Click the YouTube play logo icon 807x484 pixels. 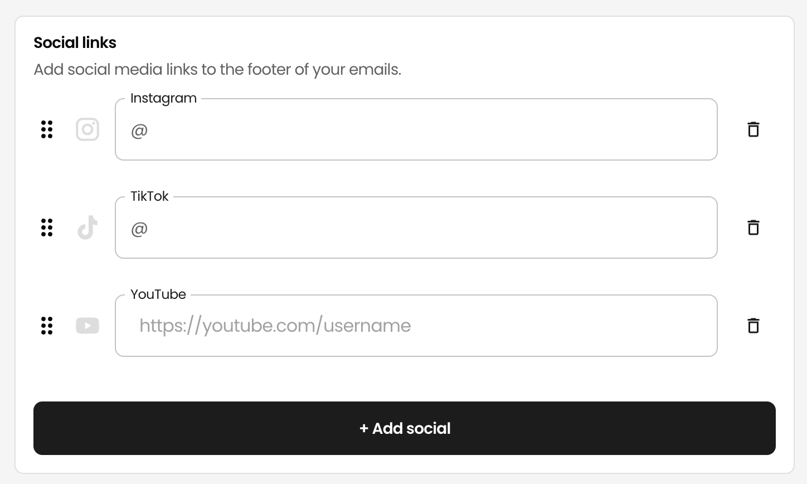point(87,326)
